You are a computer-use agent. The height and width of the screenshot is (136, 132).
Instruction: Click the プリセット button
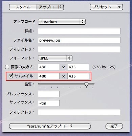tap(103, 7)
